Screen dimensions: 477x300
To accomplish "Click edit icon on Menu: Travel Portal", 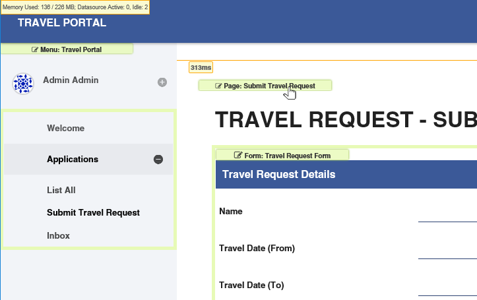I will 35,49.
